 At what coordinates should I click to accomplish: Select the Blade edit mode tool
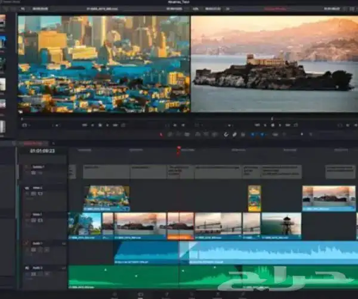pos(187,135)
